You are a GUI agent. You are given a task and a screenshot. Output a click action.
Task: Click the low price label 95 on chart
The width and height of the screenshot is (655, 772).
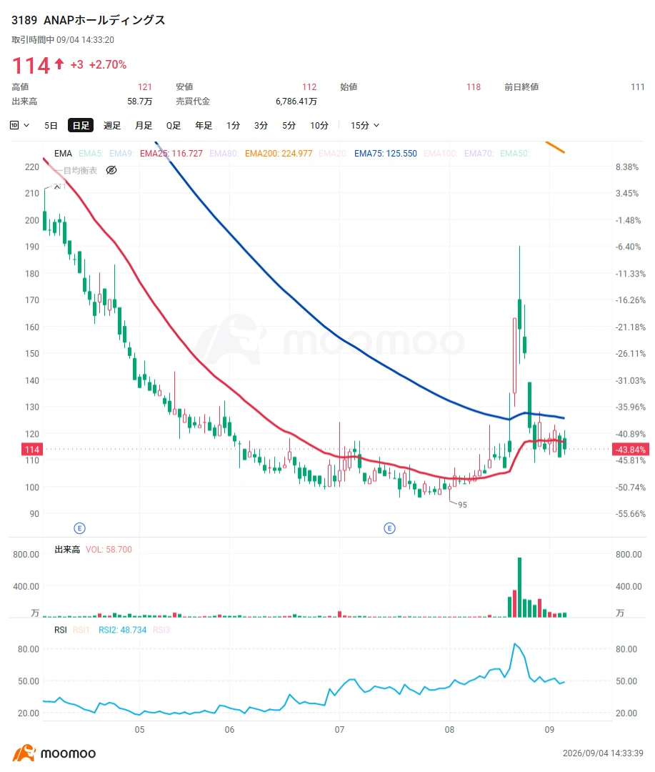463,505
